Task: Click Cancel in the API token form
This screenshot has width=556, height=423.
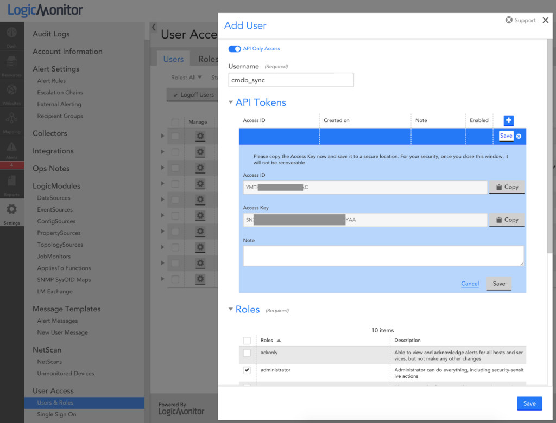Action: pos(470,283)
